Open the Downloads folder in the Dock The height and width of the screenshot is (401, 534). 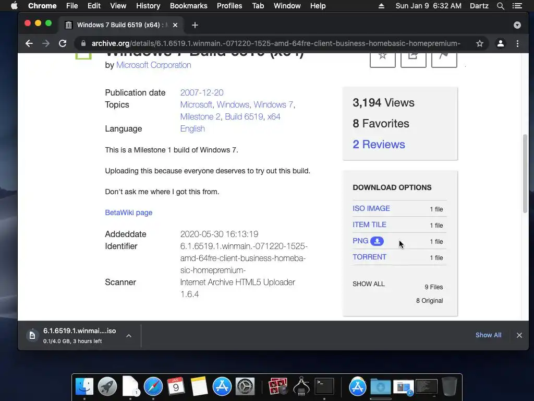click(380, 386)
